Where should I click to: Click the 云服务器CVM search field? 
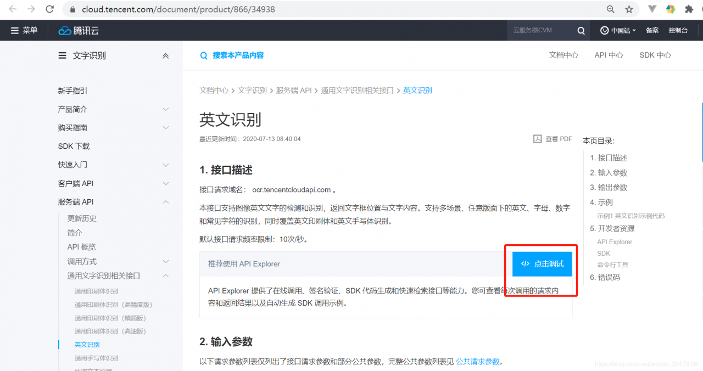tap(541, 30)
